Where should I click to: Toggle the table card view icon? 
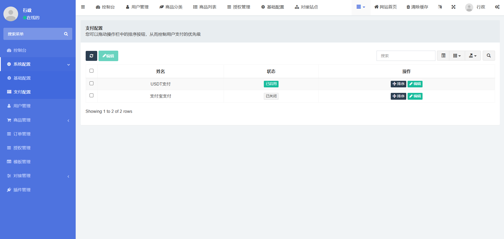click(443, 56)
